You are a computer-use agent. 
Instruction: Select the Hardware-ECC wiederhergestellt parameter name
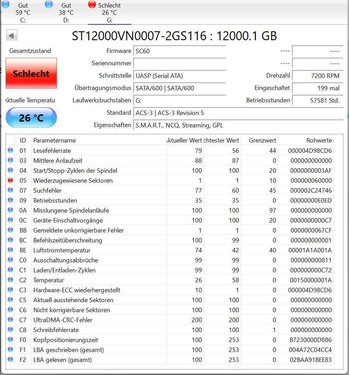click(77, 290)
